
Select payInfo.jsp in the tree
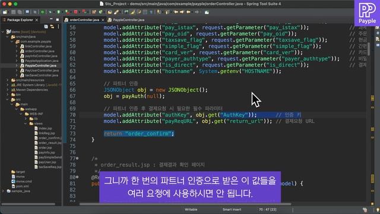(46, 152)
